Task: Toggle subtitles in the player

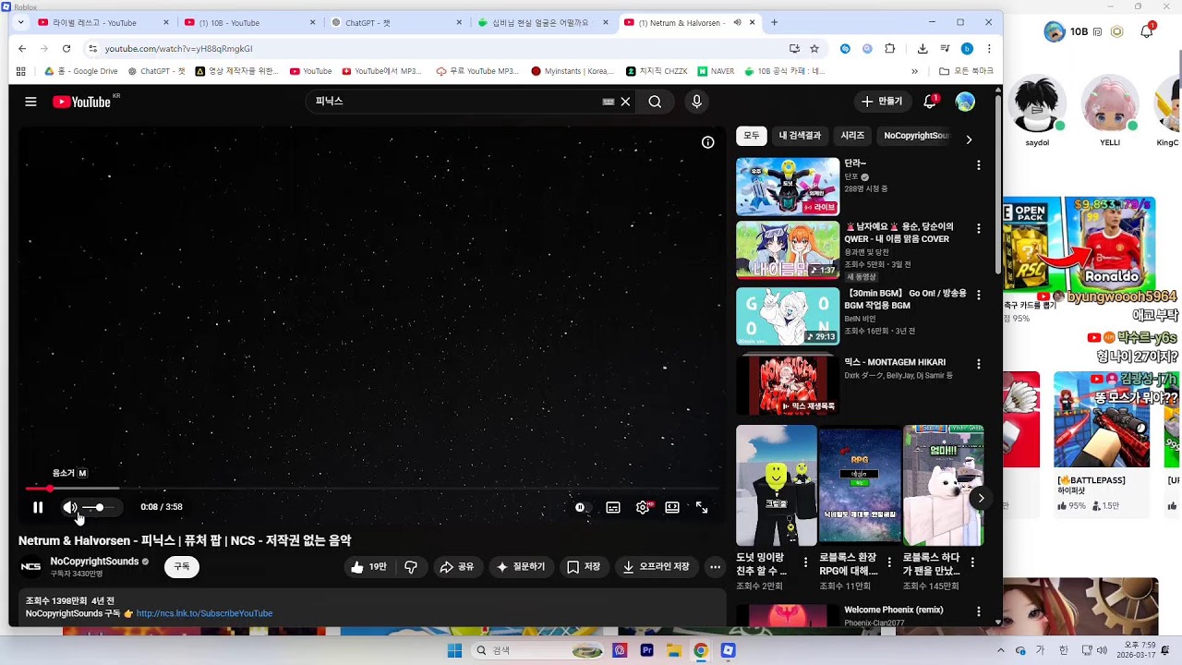Action: pyautogui.click(x=613, y=507)
